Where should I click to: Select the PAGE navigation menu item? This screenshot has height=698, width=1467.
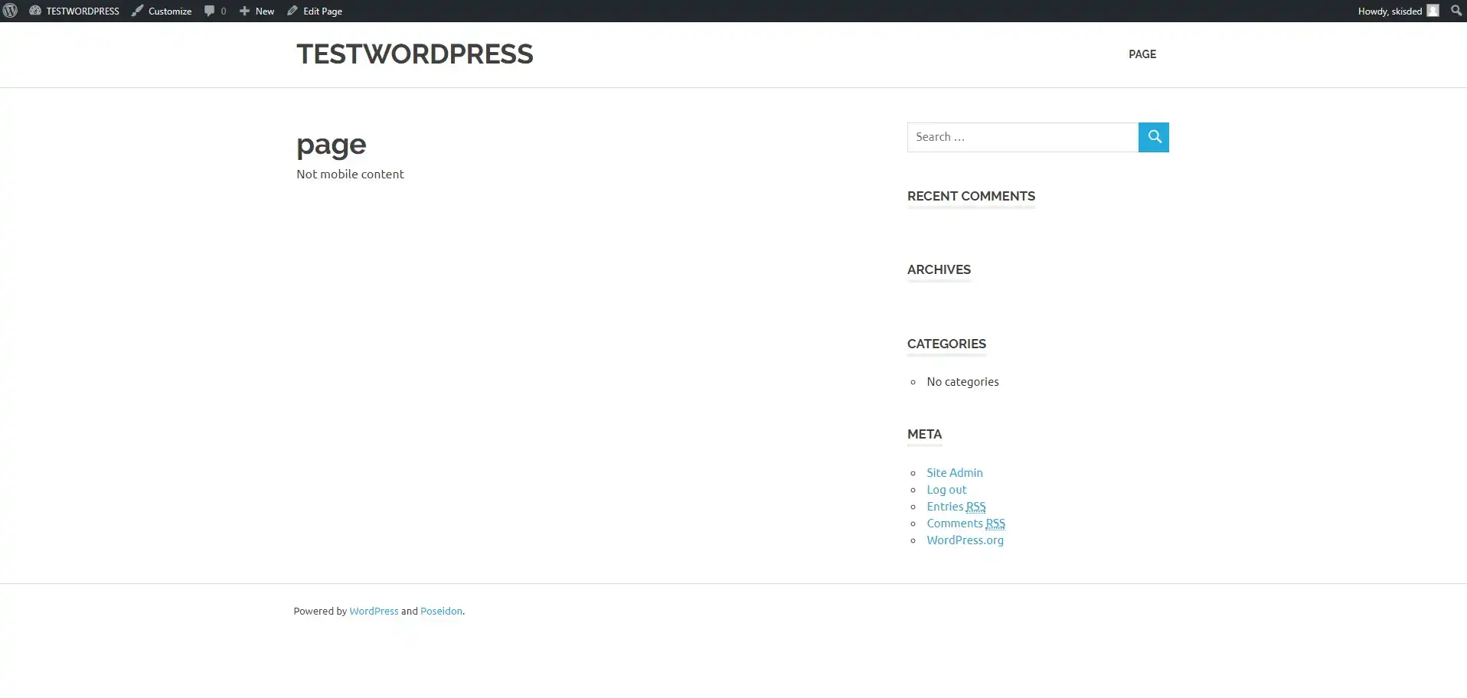click(1142, 54)
